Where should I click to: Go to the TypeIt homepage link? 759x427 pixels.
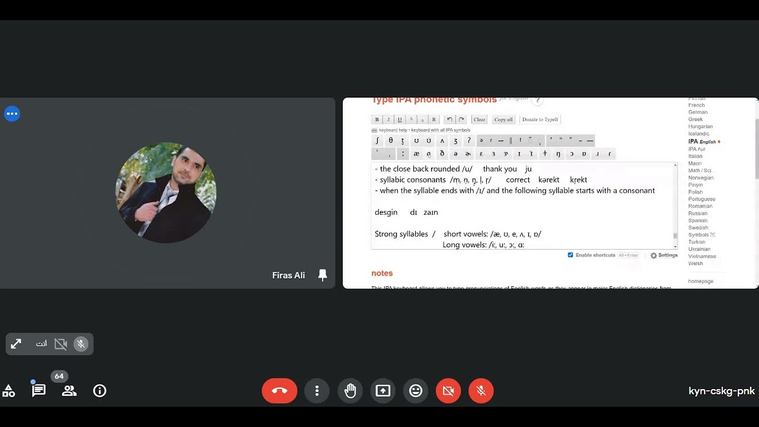point(701,281)
